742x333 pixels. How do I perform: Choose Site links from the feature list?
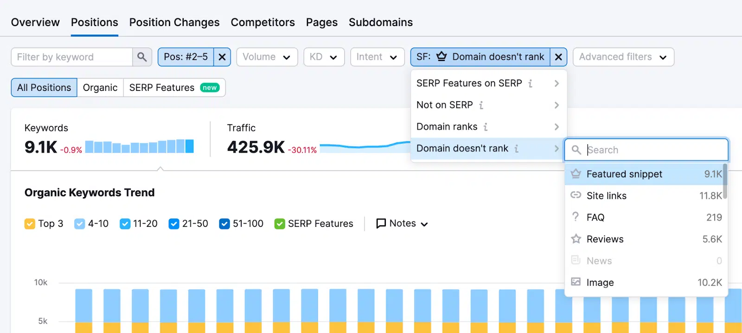(606, 196)
